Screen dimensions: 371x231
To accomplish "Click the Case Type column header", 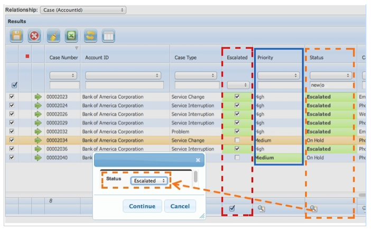I will (185, 58).
